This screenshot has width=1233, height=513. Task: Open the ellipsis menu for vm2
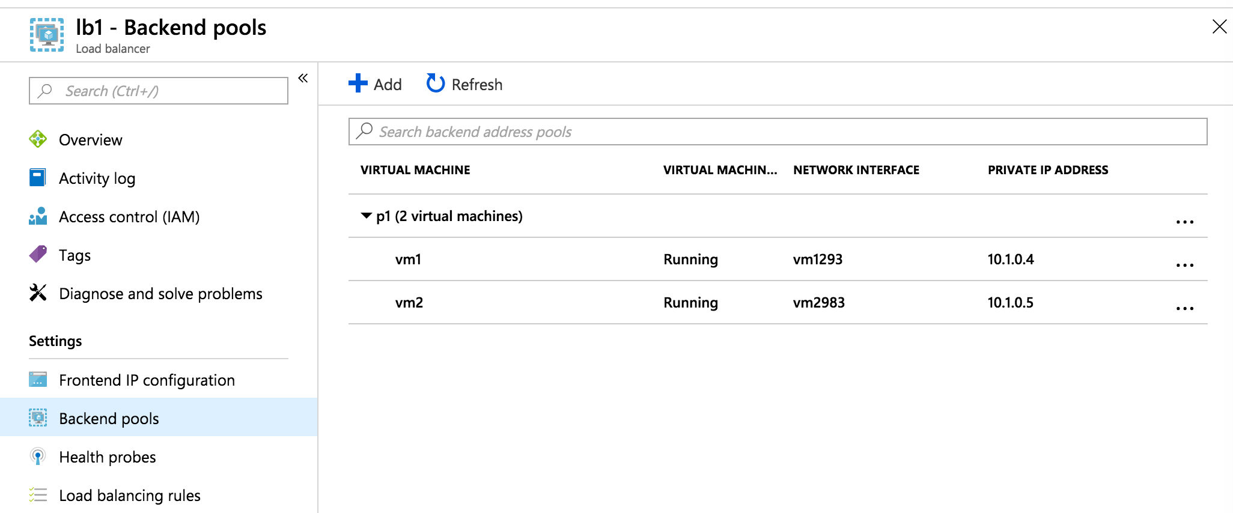[1185, 308]
